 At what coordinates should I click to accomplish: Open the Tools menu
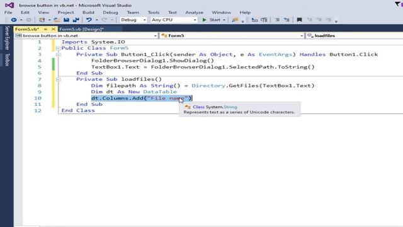(154, 13)
